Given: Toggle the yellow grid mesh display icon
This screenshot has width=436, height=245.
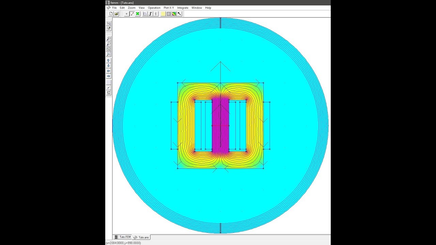Looking at the screenshot, I should click(163, 14).
